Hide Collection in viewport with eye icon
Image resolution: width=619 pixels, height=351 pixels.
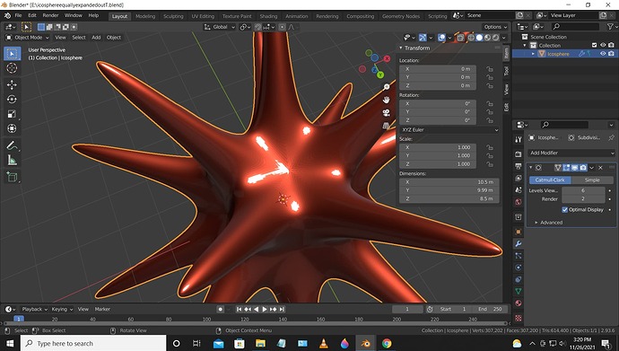603,46
